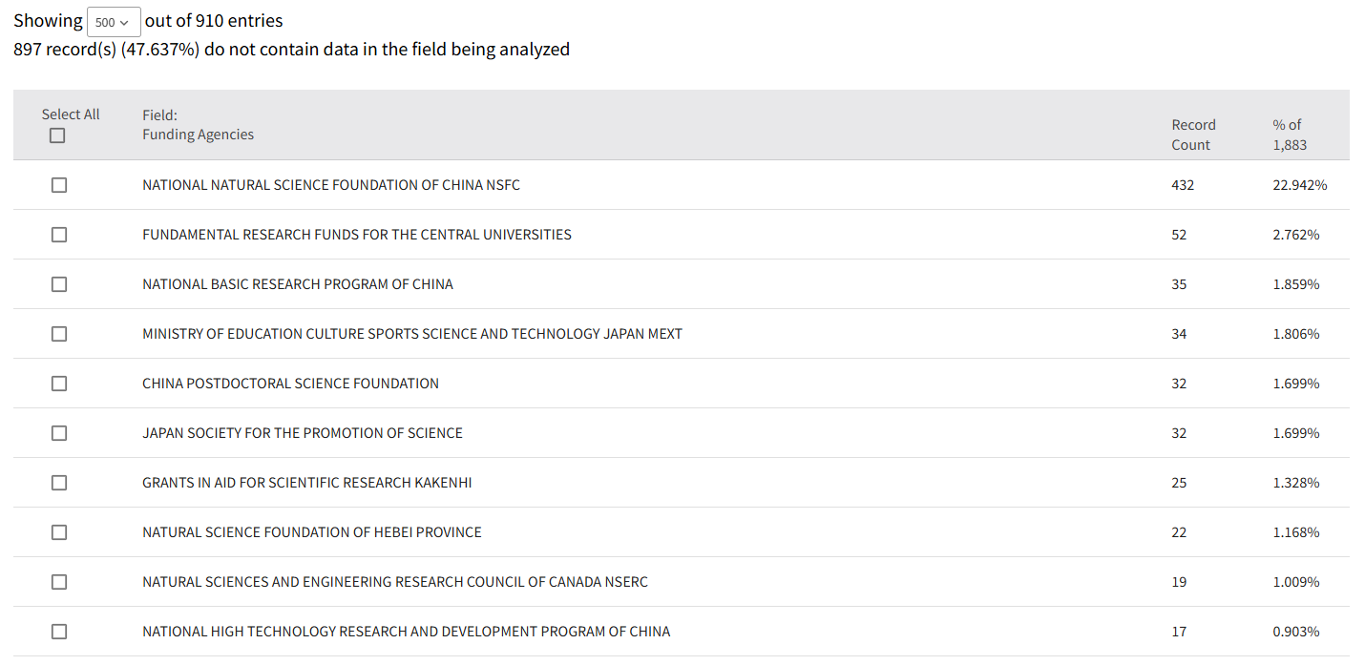Open the entries-per-page 500 dropdown
The height and width of the screenshot is (665, 1365).
tap(114, 22)
